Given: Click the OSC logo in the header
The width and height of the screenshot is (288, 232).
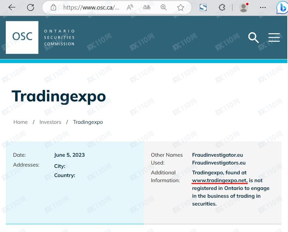Looking at the screenshot, I should click(x=22, y=37).
